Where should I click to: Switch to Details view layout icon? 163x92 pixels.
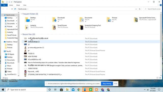[158, 78]
